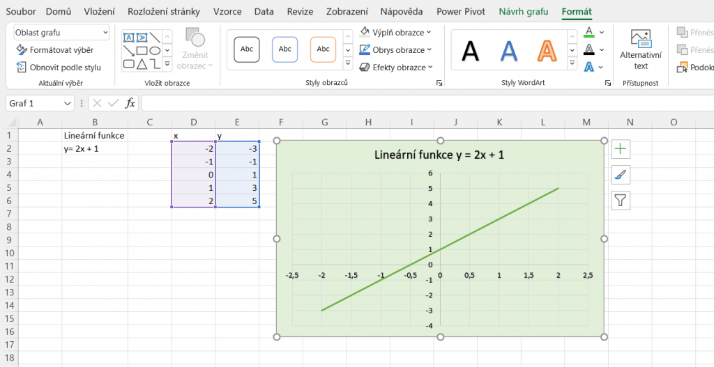The height and width of the screenshot is (367, 714).
Task: Choose the triangle shape in shapes gallery
Action: (x=142, y=64)
